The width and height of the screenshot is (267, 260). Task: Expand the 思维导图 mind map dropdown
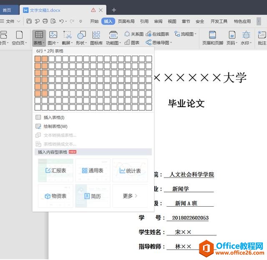pos(171,42)
